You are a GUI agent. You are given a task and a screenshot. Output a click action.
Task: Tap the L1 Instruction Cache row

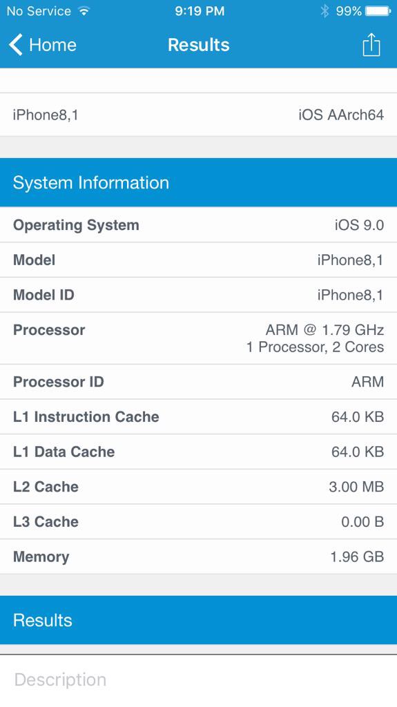coord(199,416)
